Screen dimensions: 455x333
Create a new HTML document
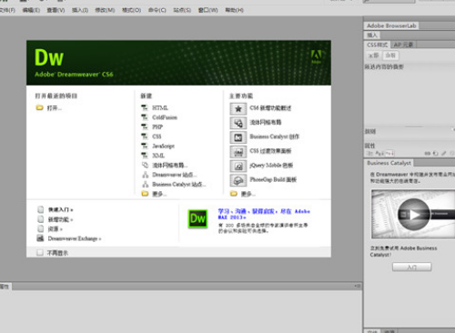[x=160, y=107]
